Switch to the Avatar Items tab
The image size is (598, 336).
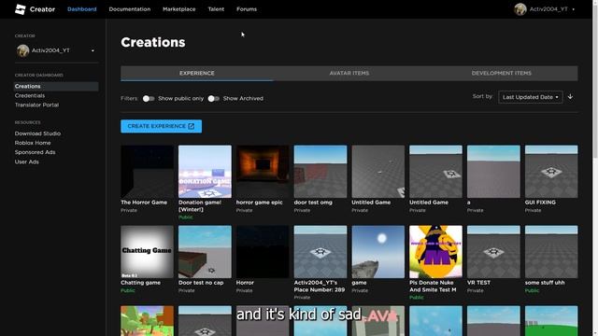(x=349, y=73)
